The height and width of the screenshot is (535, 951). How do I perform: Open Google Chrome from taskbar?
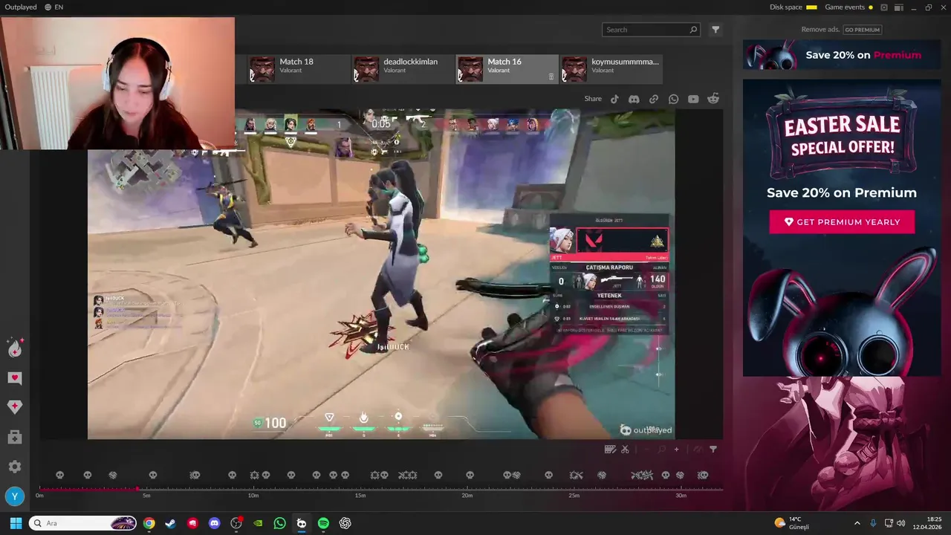[x=149, y=523]
